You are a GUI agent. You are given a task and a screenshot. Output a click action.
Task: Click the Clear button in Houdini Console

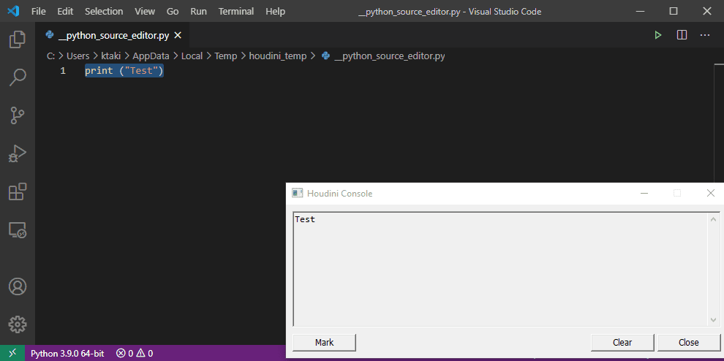[622, 343]
